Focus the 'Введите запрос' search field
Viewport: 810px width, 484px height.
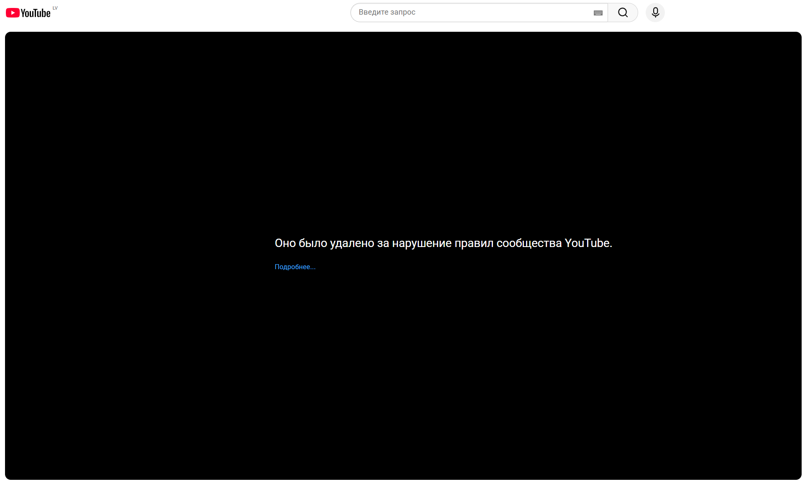pos(460,13)
